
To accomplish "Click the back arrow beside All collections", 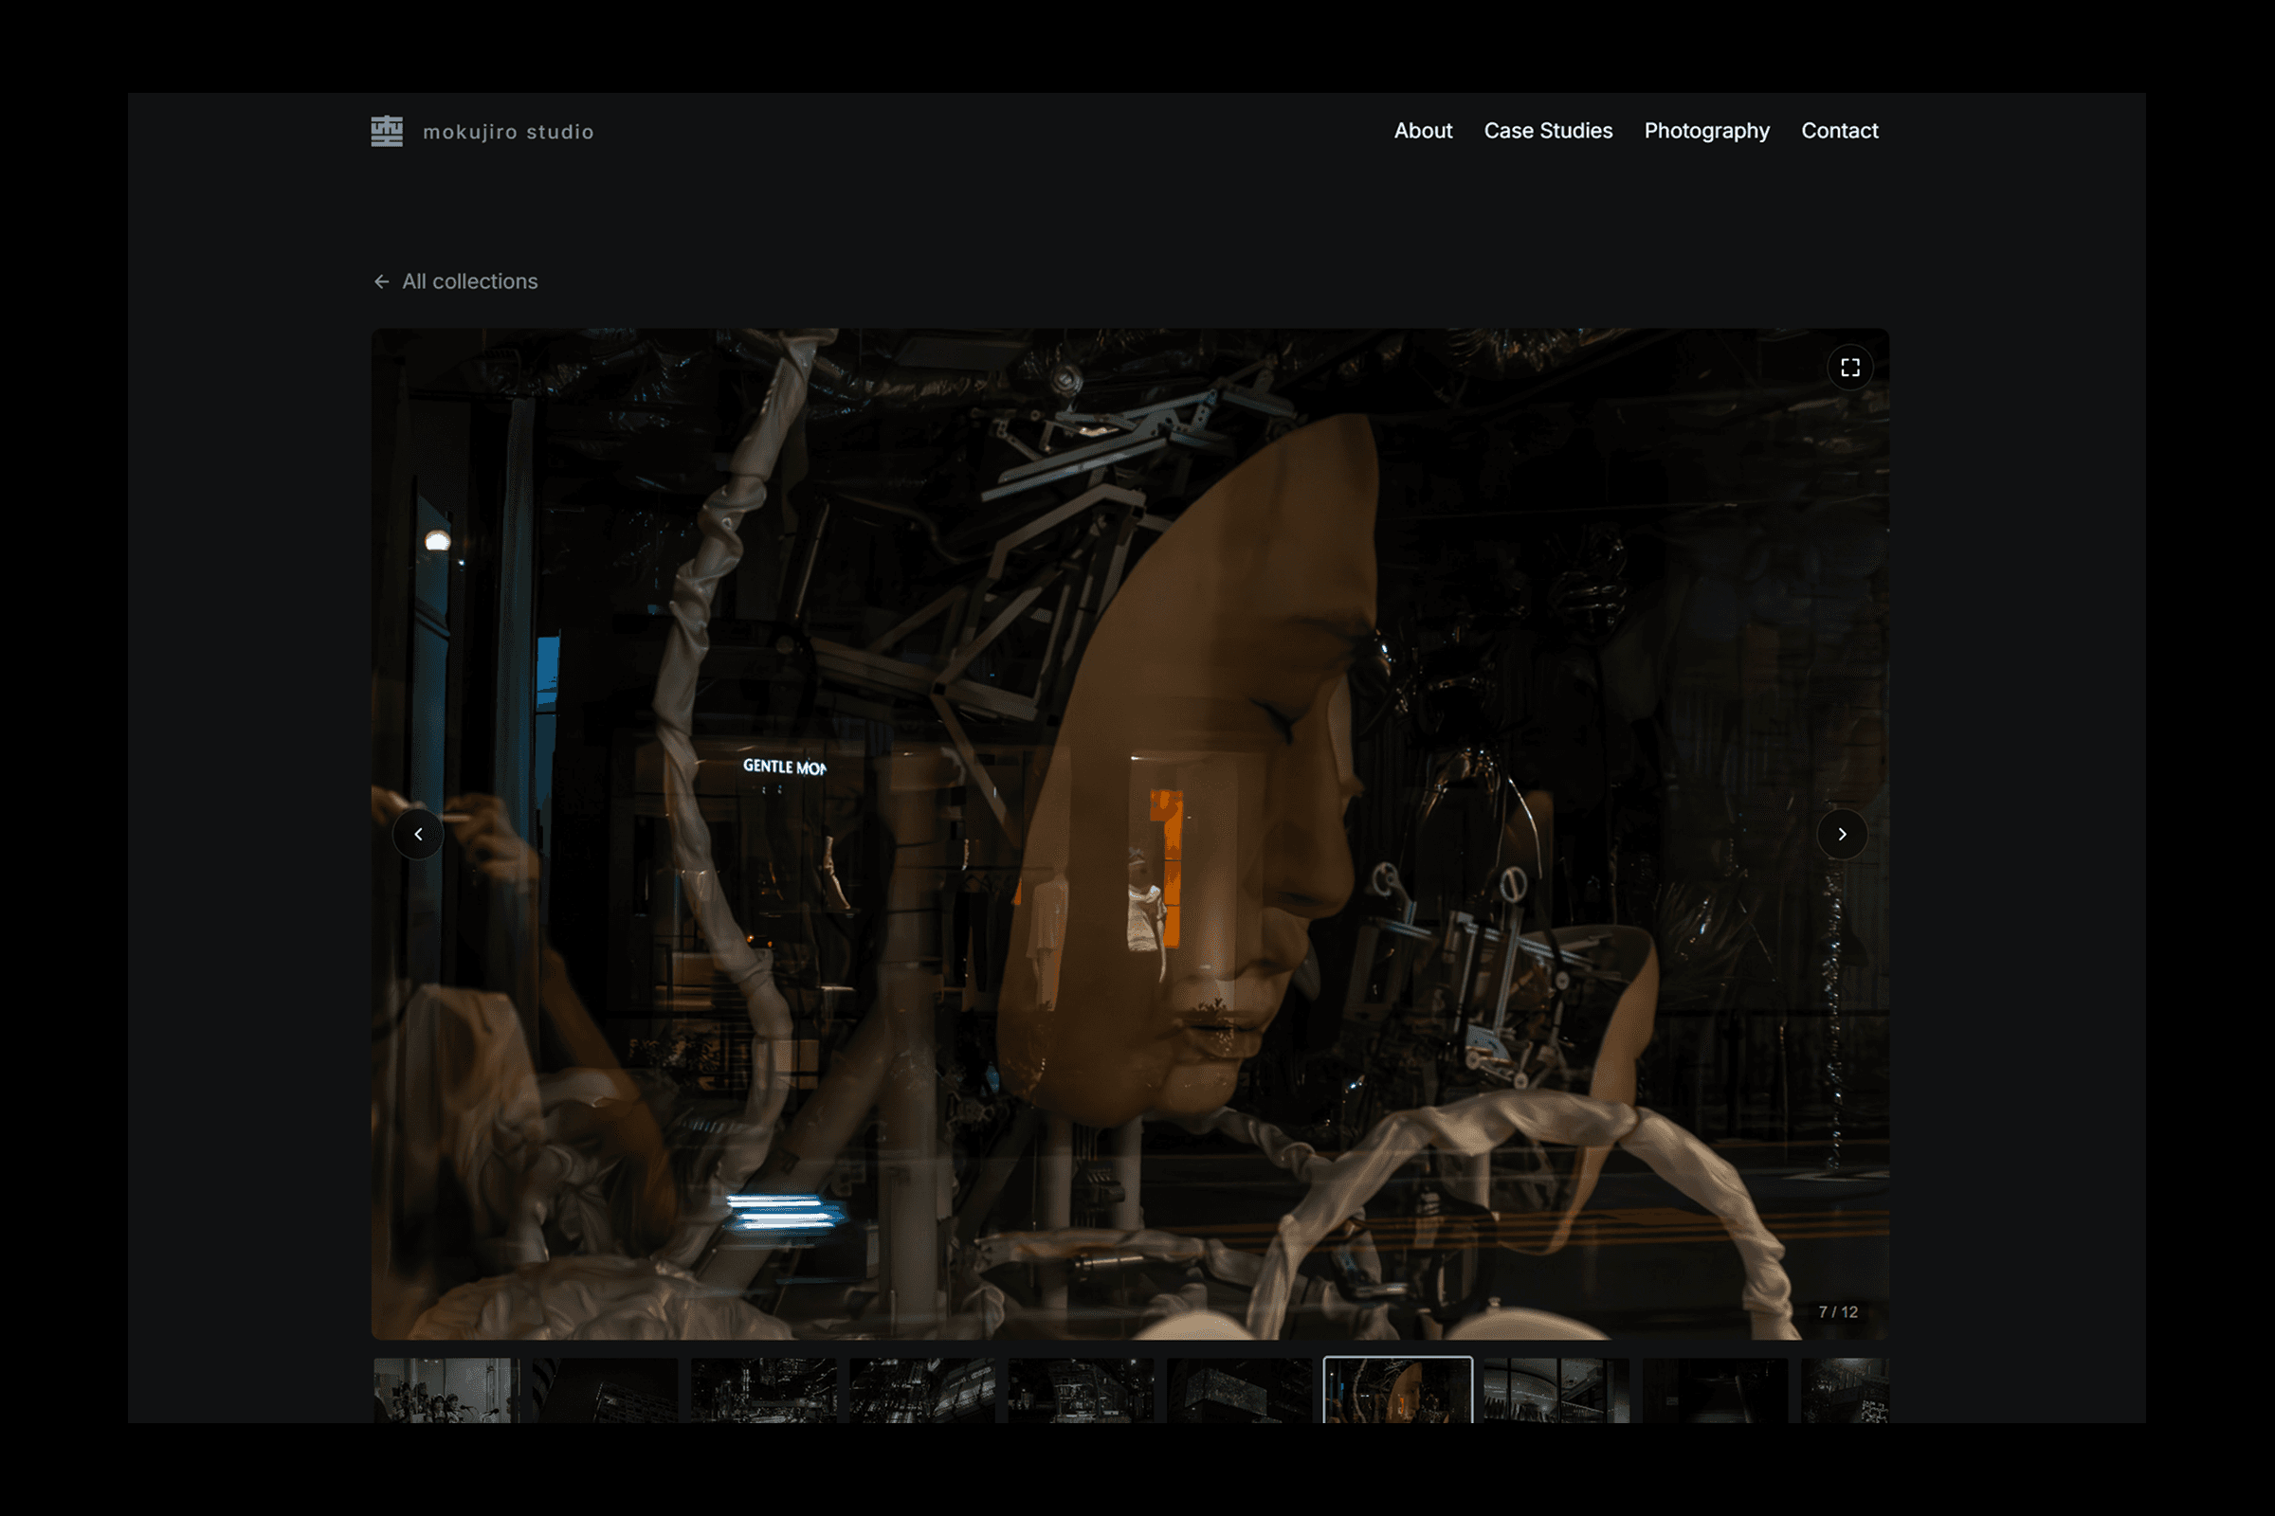I will (x=381, y=281).
